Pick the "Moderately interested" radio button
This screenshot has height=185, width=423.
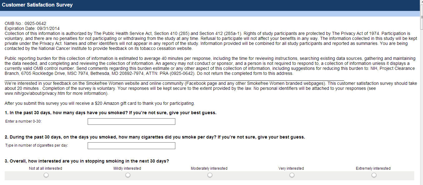210,175
